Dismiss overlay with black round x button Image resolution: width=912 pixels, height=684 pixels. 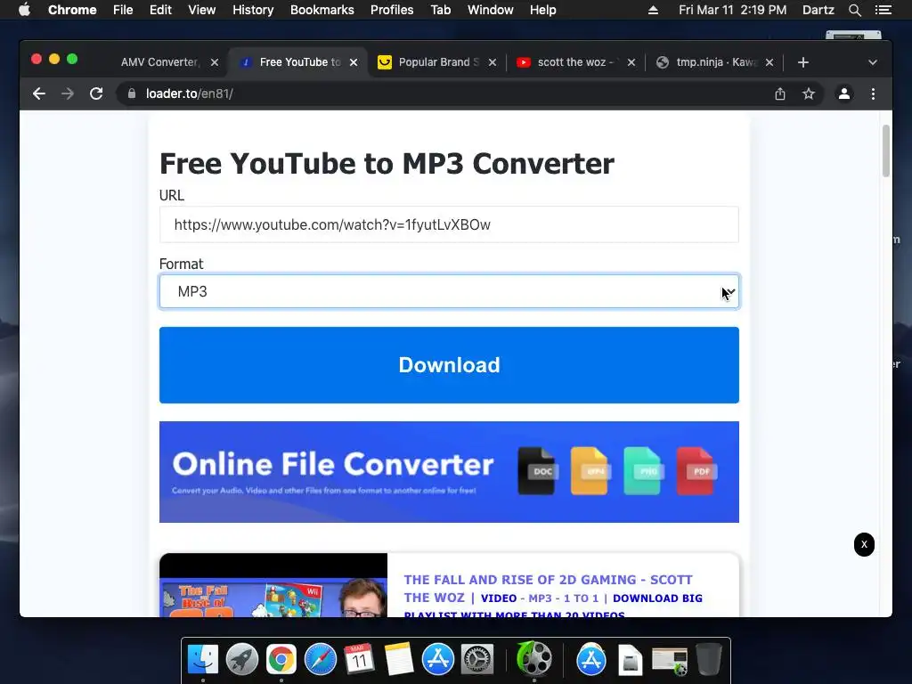click(x=864, y=544)
